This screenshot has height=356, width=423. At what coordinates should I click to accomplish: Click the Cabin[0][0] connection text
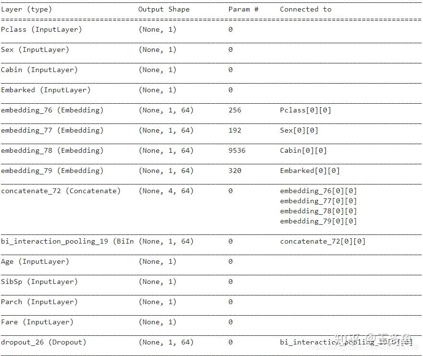point(303,150)
